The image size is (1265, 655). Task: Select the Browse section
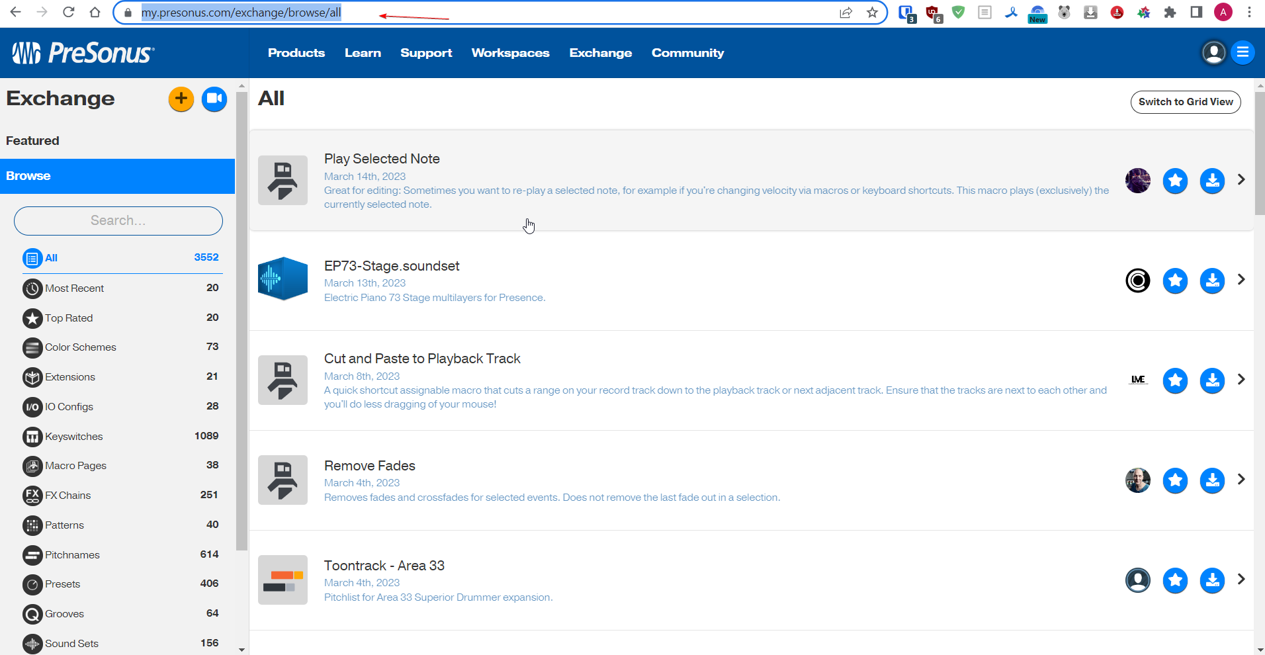(117, 176)
